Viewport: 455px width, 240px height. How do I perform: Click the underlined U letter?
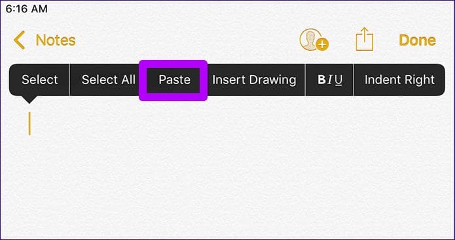click(338, 80)
